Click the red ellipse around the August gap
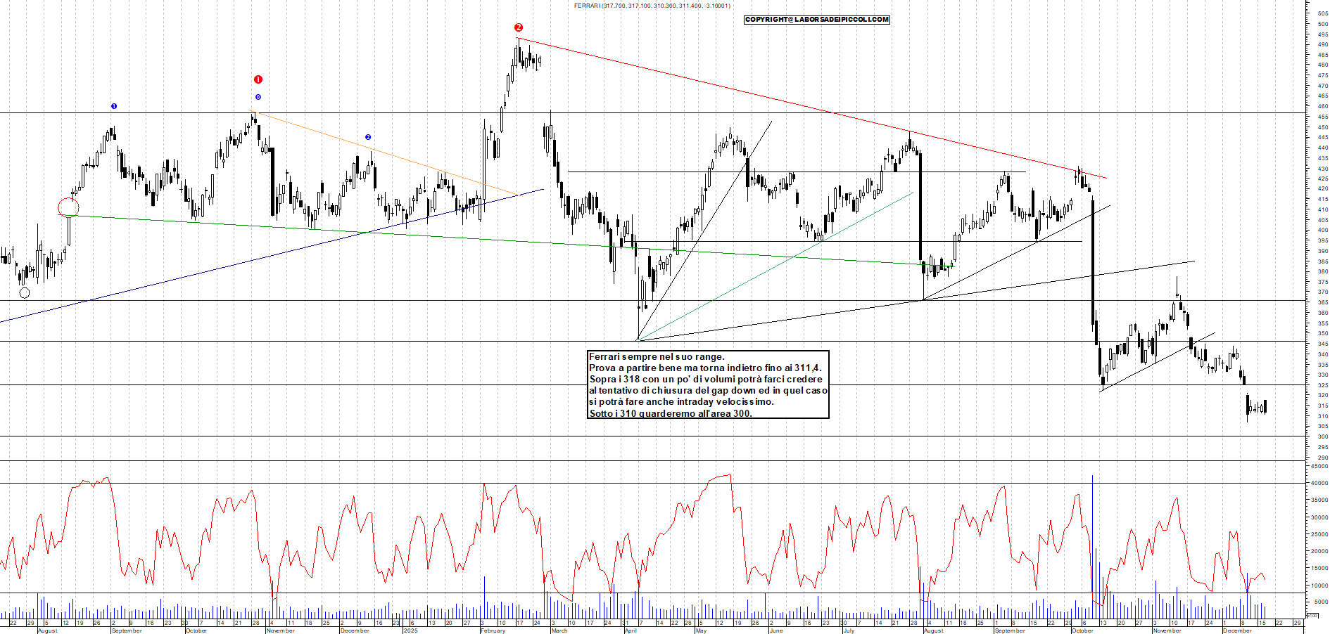 coord(68,207)
